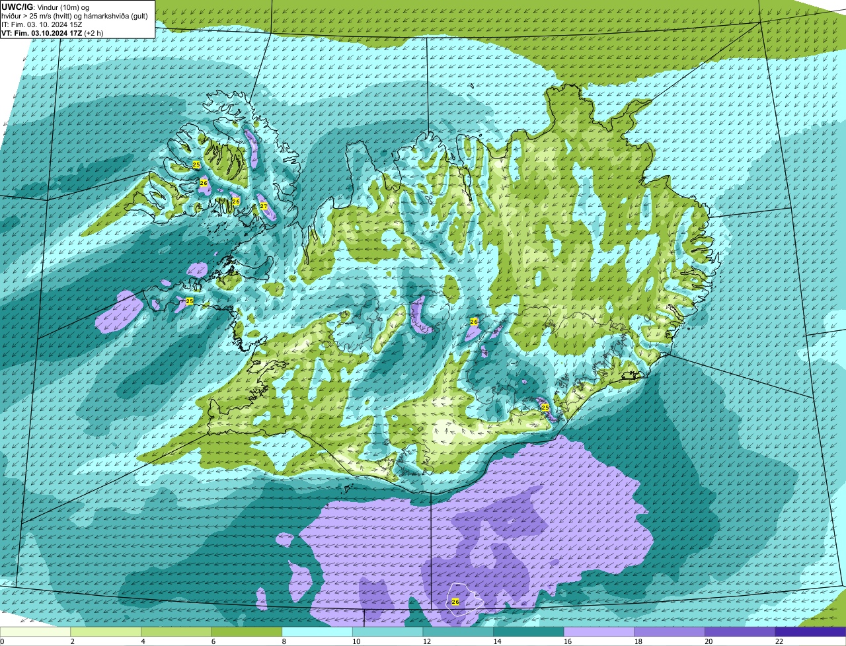Pick the above-22 m/s dark indigo legend swatch
The image size is (846, 646).
tap(810, 632)
